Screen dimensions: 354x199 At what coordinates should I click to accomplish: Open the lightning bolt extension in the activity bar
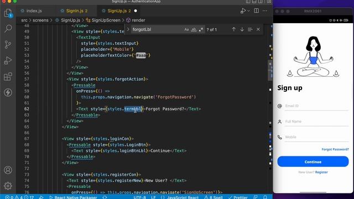tap(8, 92)
